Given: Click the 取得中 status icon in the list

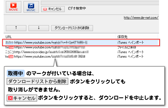Looking at the screenshot, I should point(10,43).
